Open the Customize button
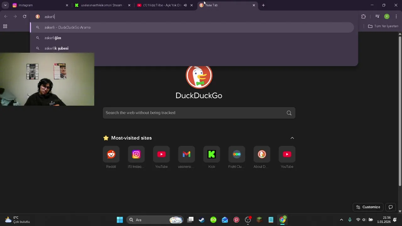The width and height of the screenshot is (402, 226). tap(368, 207)
